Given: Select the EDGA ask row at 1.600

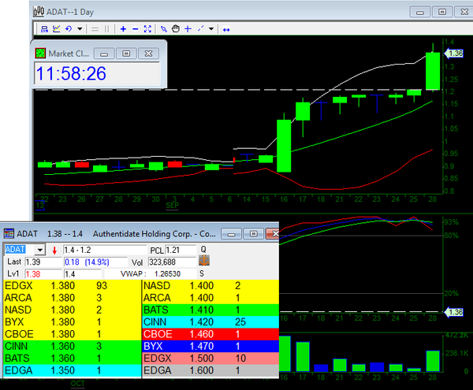Looking at the screenshot, I should [210, 370].
